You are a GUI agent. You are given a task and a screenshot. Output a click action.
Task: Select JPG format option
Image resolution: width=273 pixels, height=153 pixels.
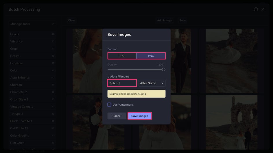[122, 56]
